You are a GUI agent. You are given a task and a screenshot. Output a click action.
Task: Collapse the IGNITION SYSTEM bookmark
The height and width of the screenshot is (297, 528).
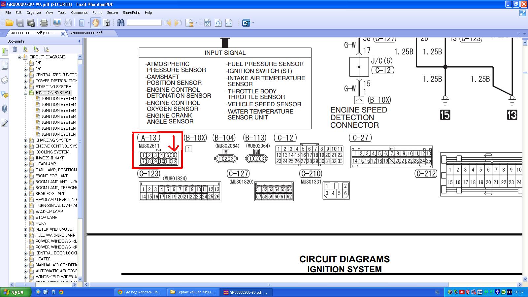tap(26, 93)
